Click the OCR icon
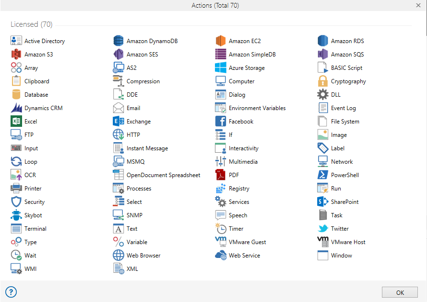The image size is (427, 302). tap(16, 175)
